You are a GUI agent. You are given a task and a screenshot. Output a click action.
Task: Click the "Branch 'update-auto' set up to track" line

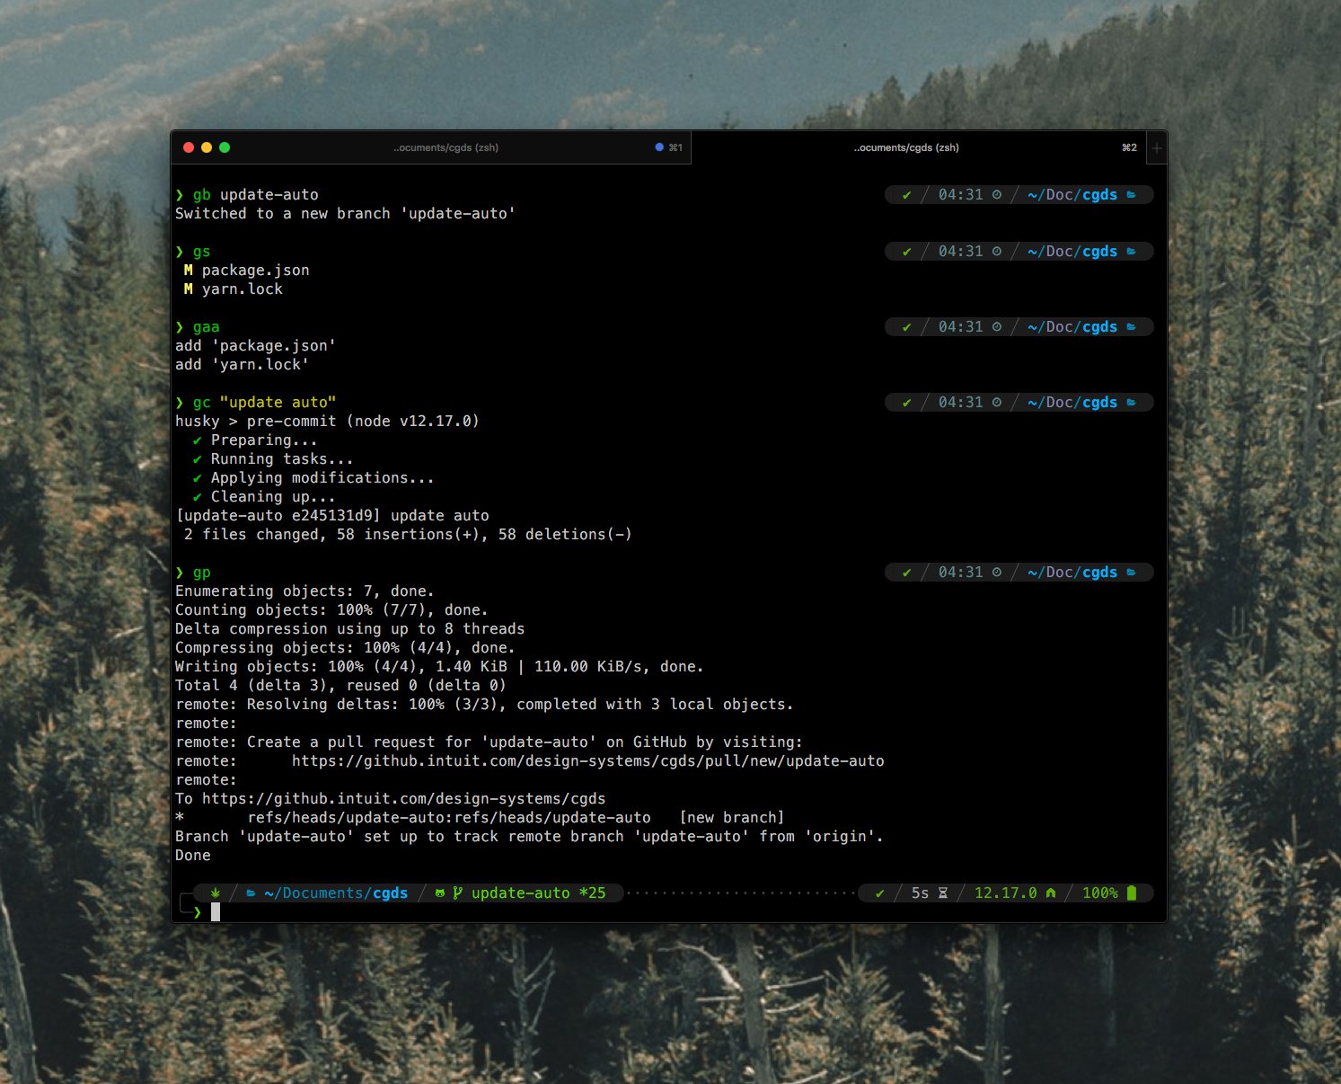coord(530,836)
